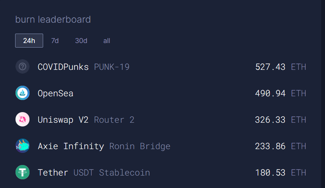Open the Axie Infinity leaderboard entry
This screenshot has height=188, width=325.
(x=71, y=146)
